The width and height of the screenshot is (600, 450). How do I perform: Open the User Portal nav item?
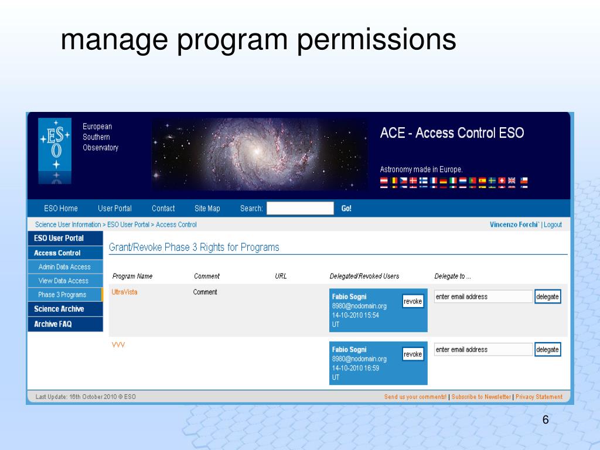pyautogui.click(x=115, y=209)
